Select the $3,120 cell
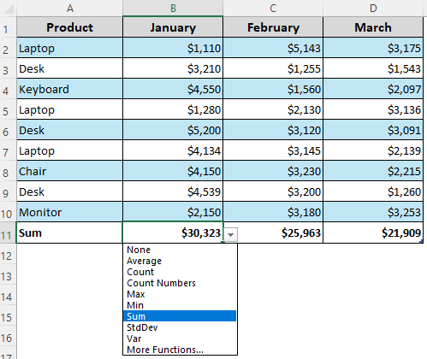Screen dimensions: 427x359 click(x=273, y=130)
